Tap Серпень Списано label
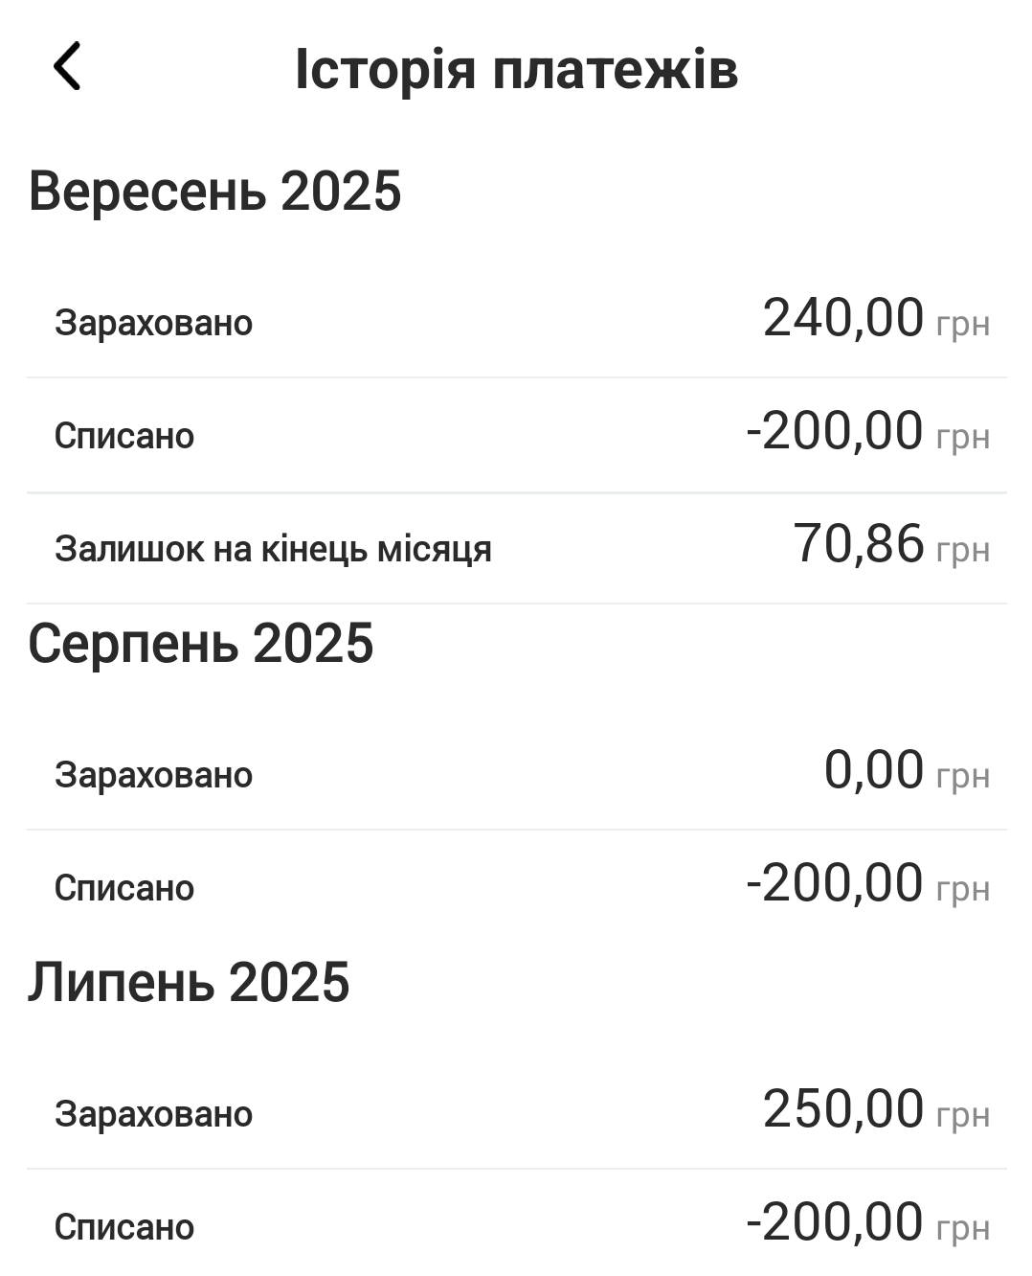1032x1276 pixels. (124, 888)
